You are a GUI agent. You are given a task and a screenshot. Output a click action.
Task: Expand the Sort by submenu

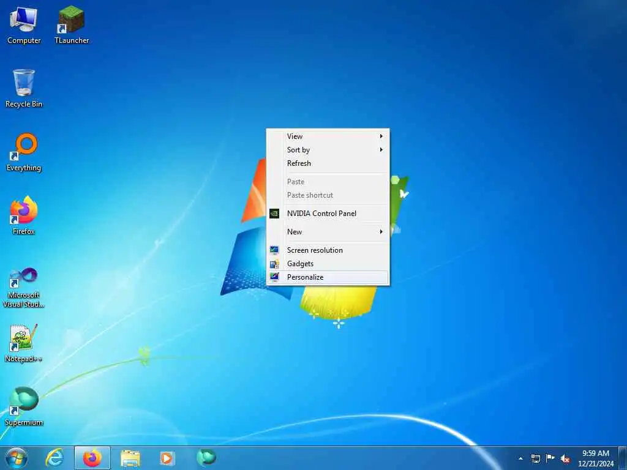click(x=328, y=150)
